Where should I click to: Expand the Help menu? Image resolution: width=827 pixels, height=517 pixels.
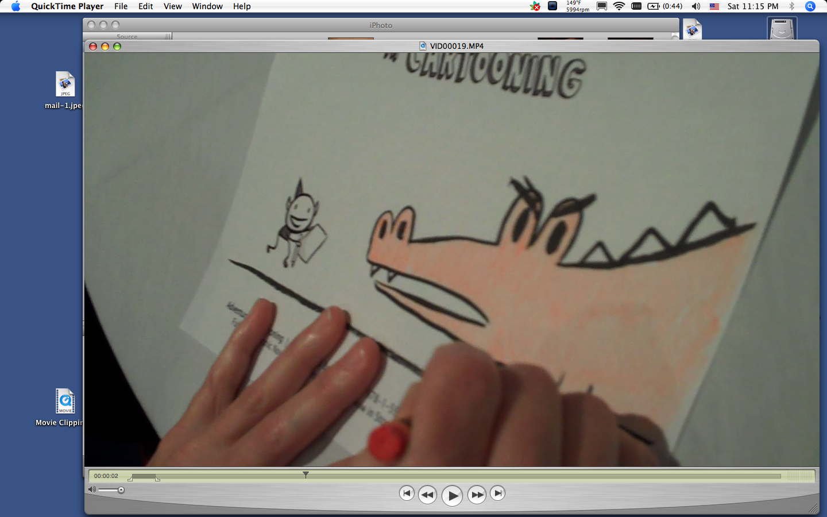(x=242, y=6)
